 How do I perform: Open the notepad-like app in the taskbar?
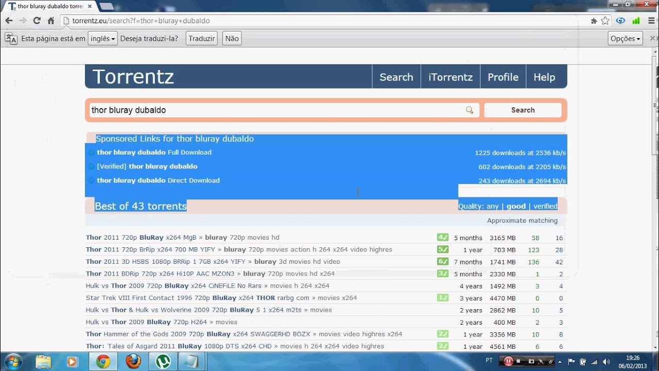click(x=193, y=361)
